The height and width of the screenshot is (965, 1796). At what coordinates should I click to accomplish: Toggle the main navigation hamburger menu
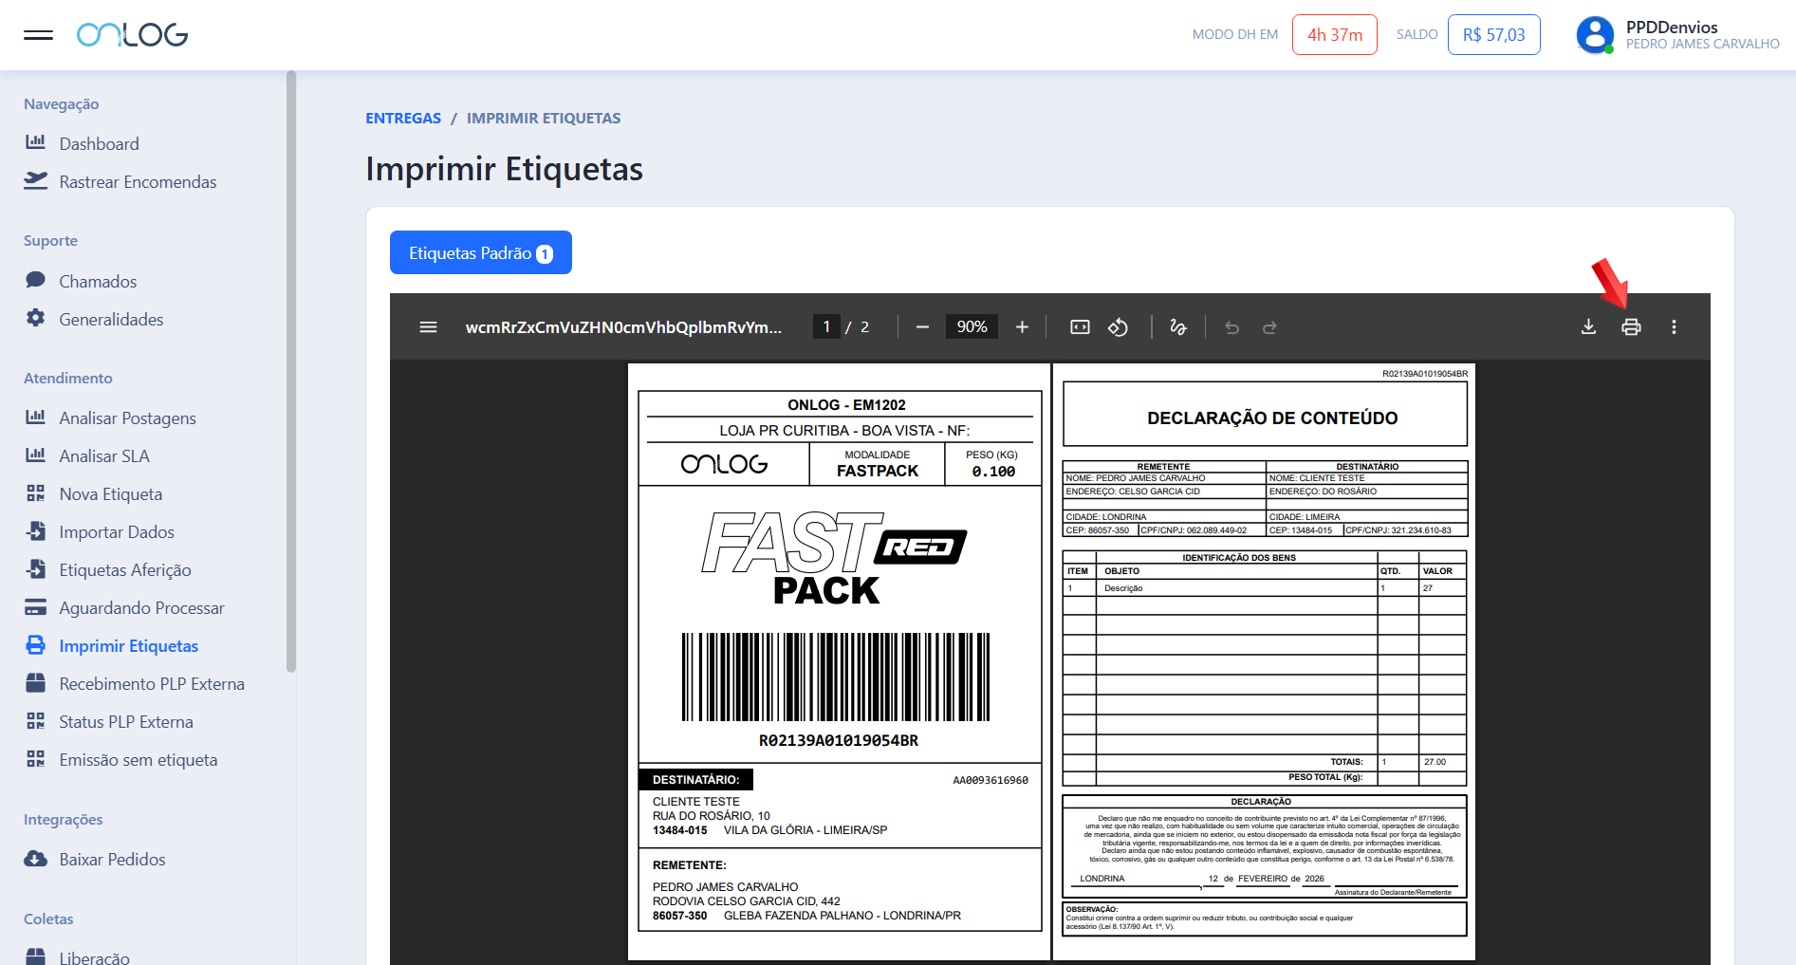pyautogui.click(x=38, y=35)
